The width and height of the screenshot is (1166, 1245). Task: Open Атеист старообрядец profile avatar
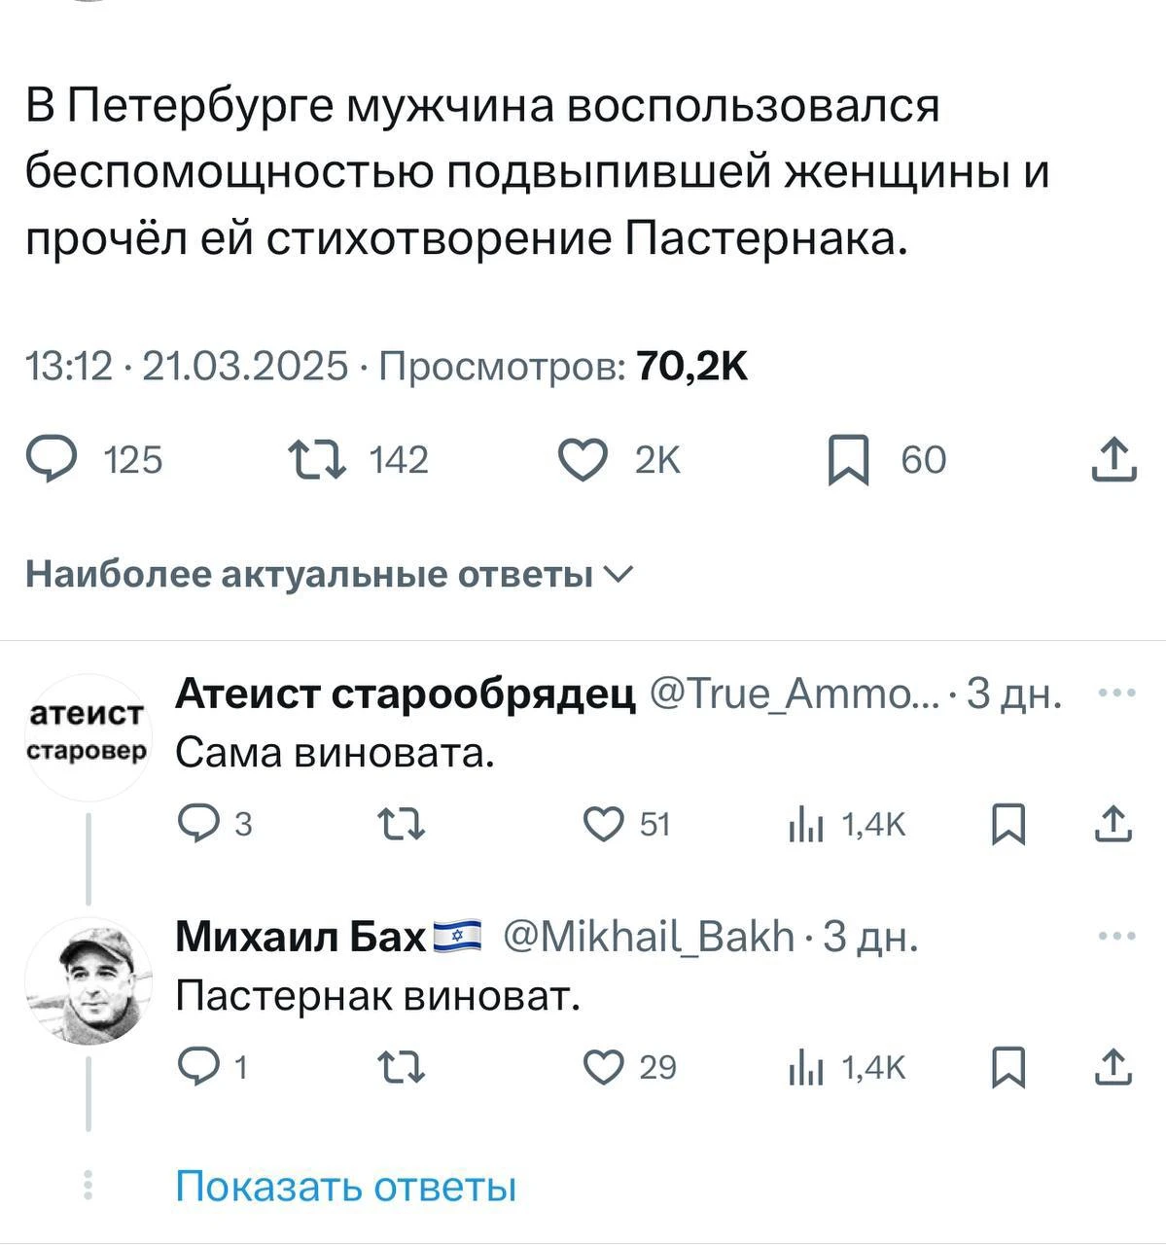(88, 737)
